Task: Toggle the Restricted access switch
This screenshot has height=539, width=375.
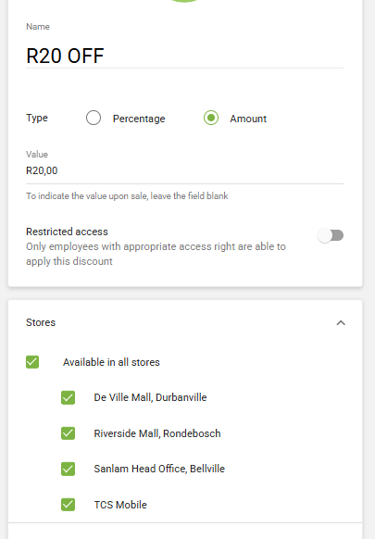Action: pyautogui.click(x=331, y=235)
